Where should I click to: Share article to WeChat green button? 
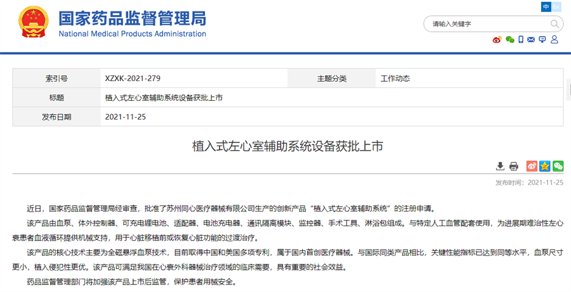(x=558, y=166)
